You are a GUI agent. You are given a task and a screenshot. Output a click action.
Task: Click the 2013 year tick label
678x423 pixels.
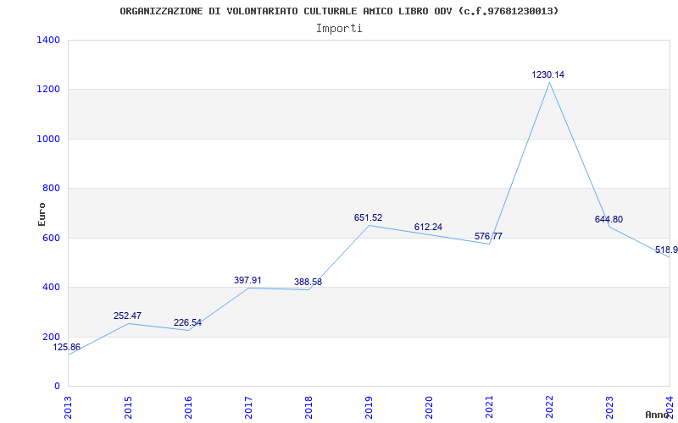(69, 407)
